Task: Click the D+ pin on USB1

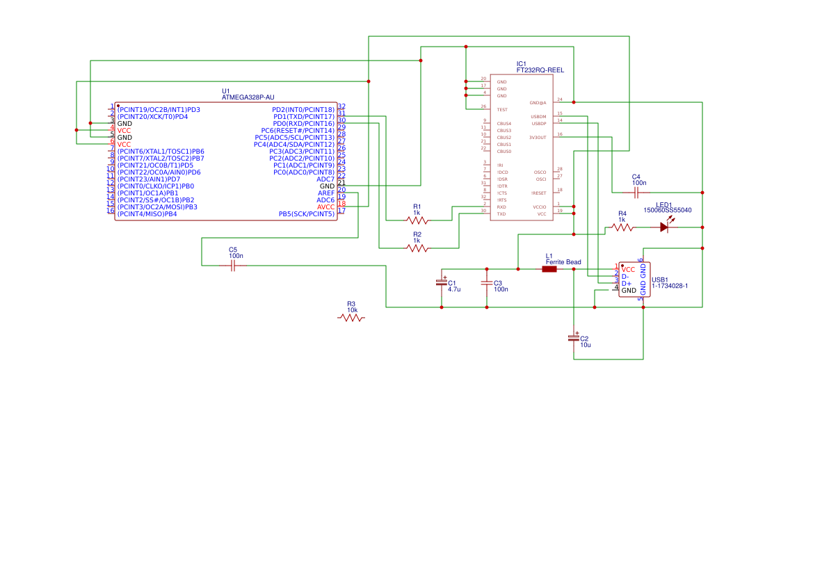Action: pyautogui.click(x=625, y=282)
